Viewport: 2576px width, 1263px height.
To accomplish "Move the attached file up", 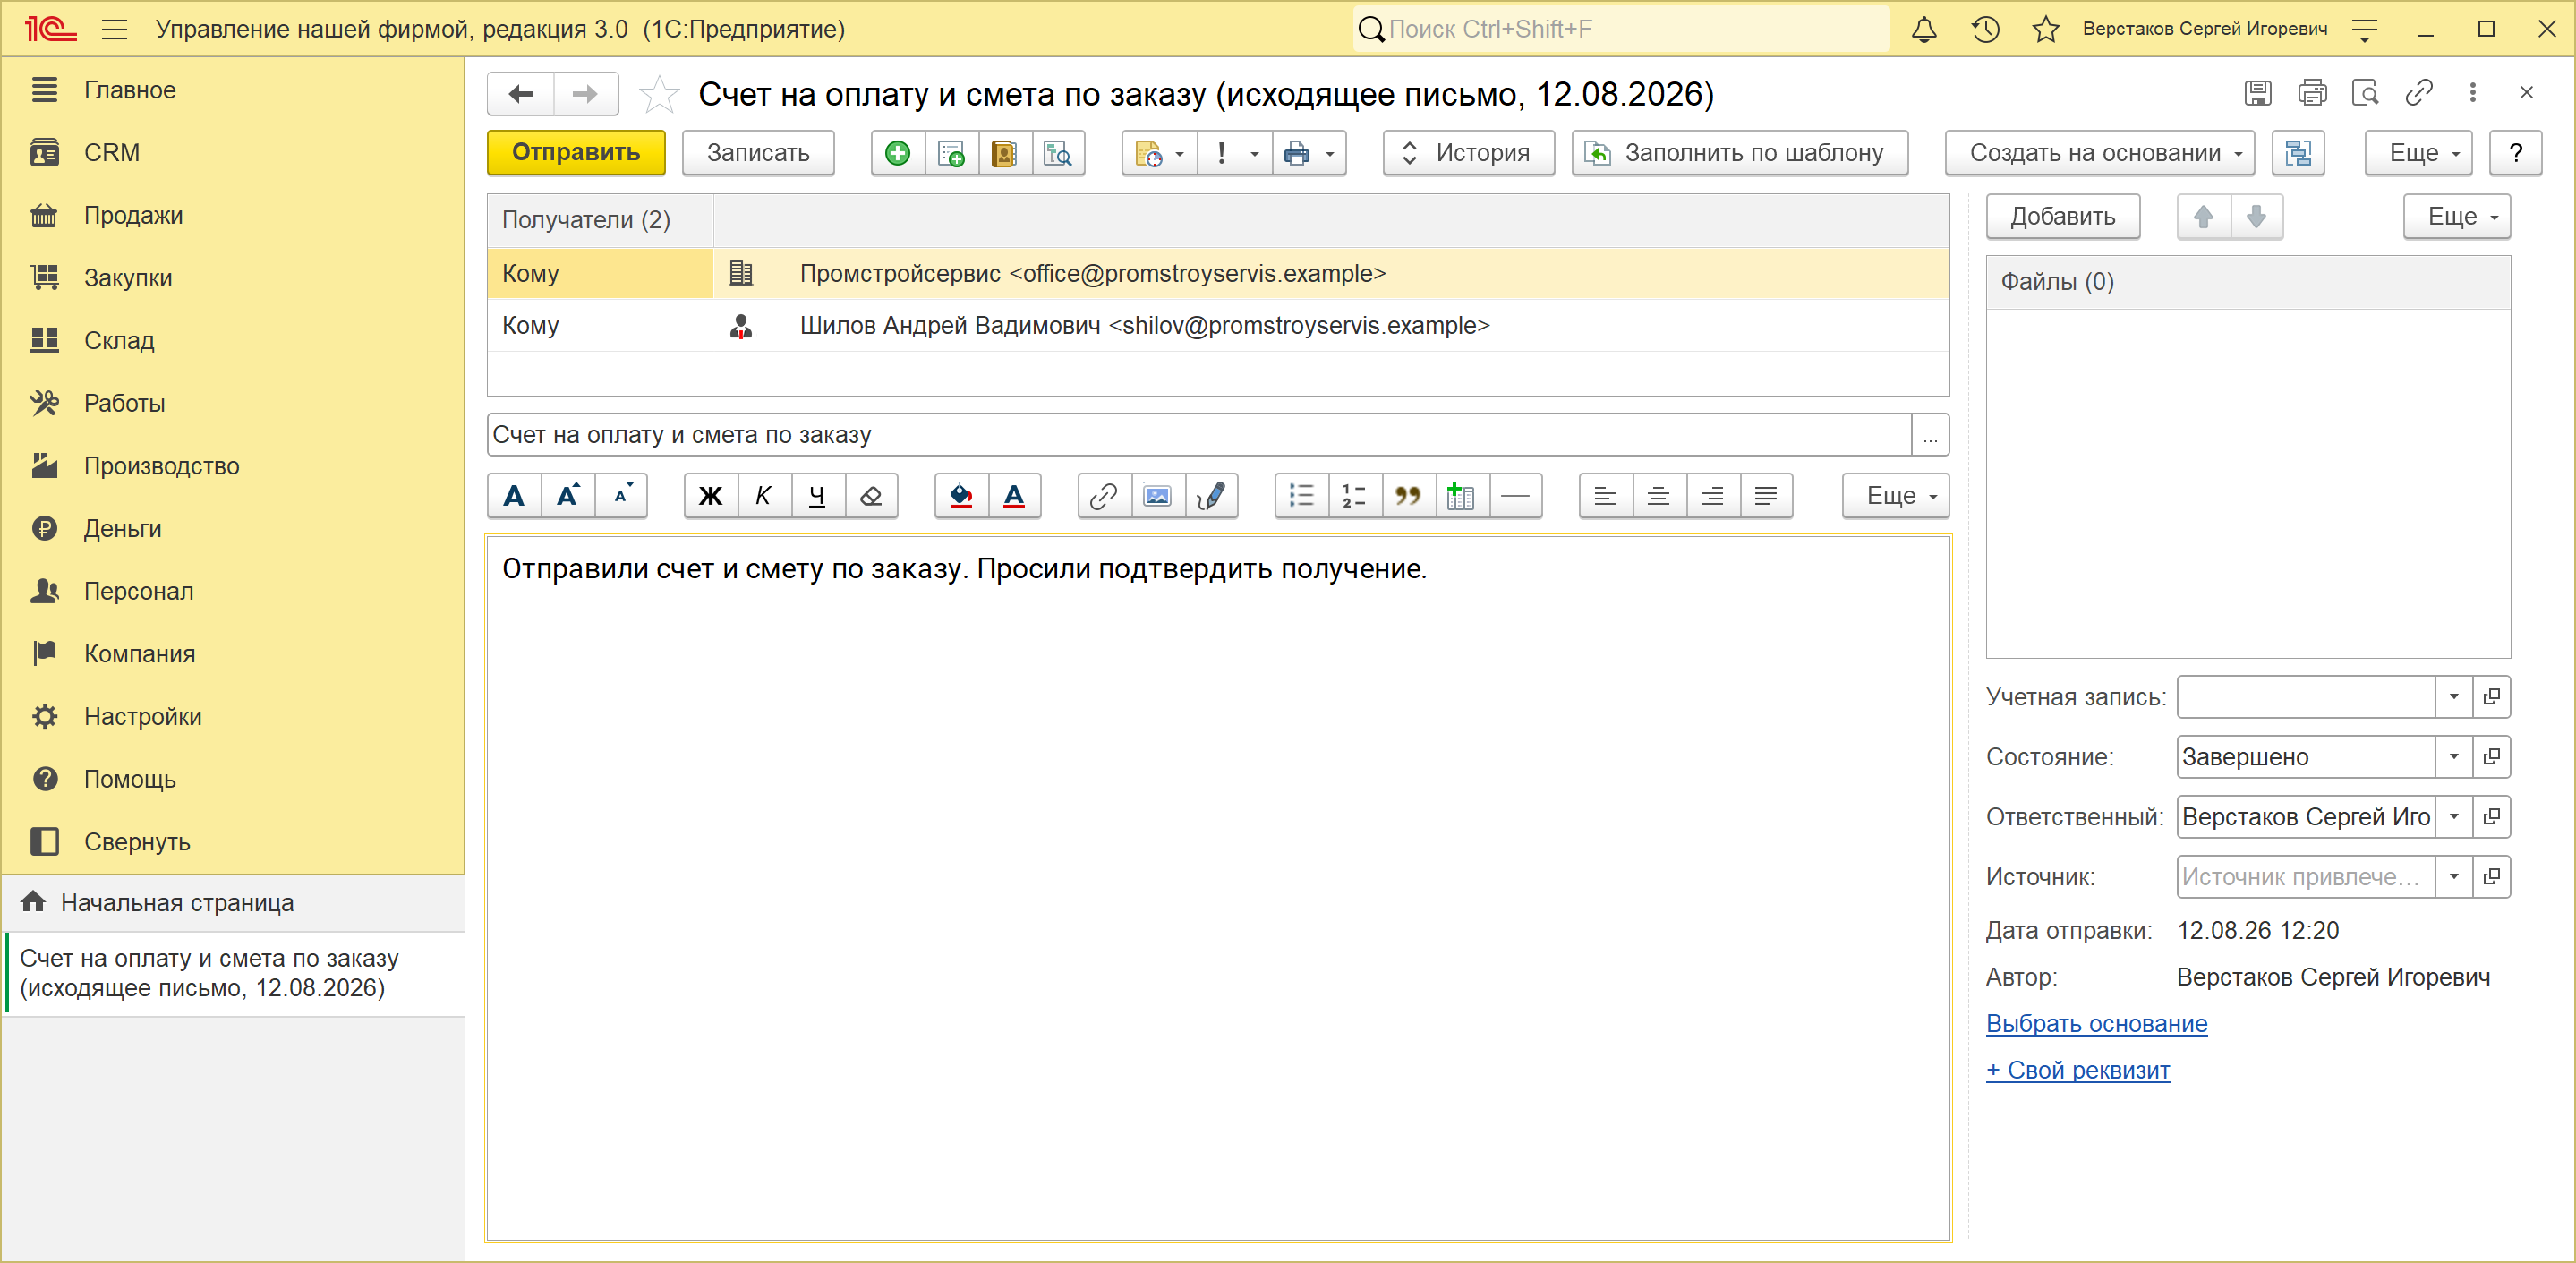I will 2203,217.
